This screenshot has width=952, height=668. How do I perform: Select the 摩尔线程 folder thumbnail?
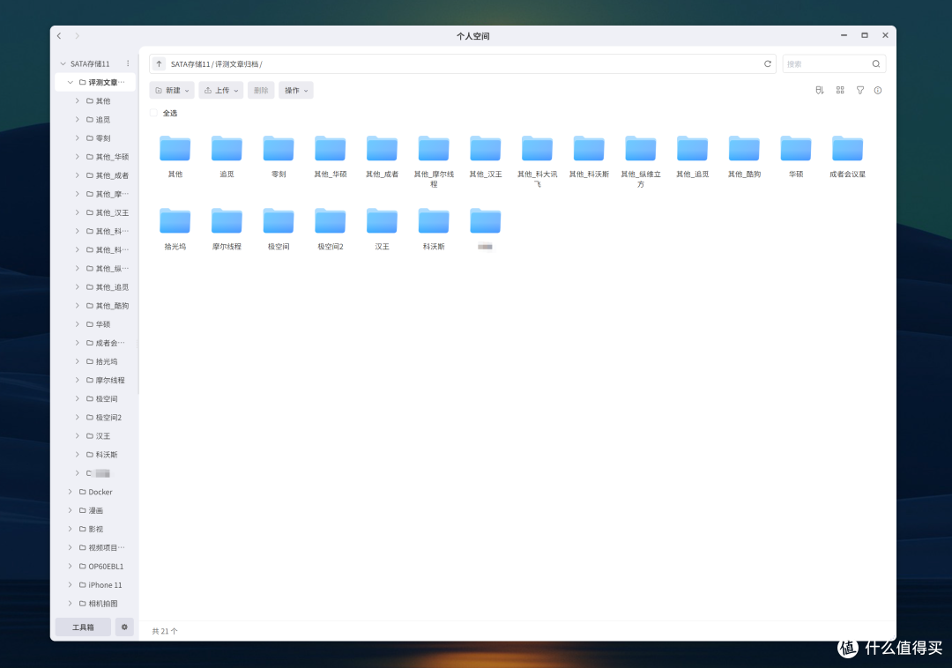[x=227, y=229]
